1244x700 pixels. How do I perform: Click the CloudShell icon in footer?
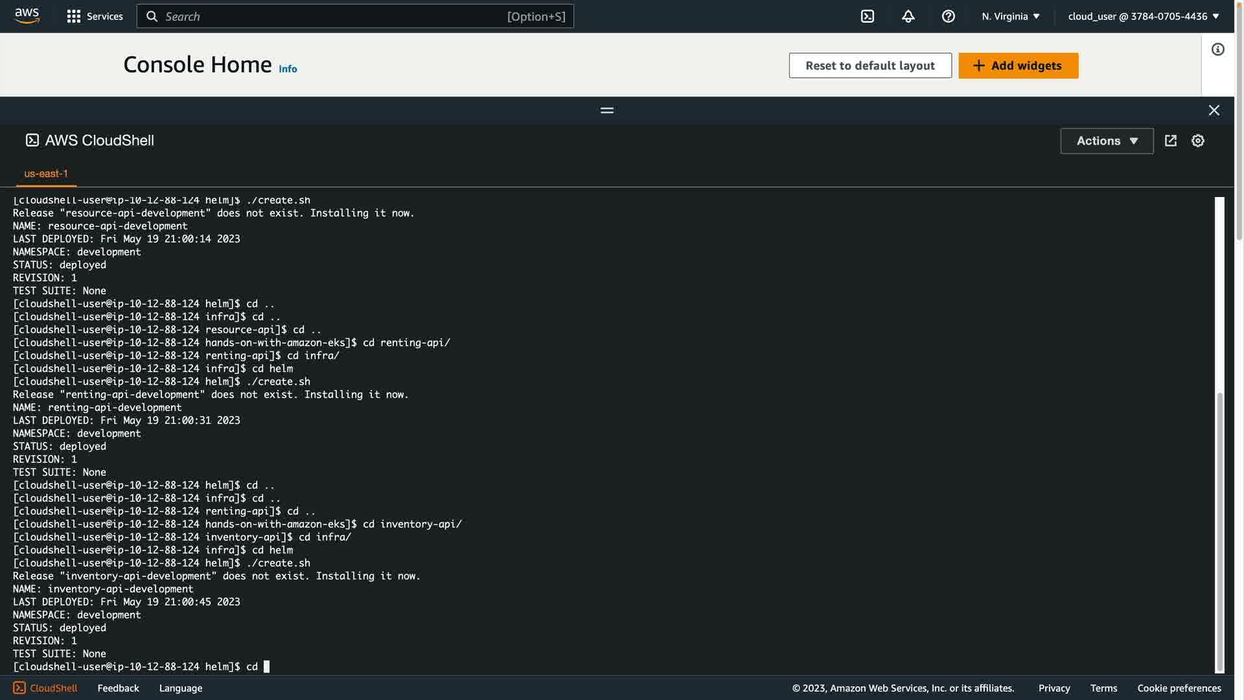click(19, 688)
